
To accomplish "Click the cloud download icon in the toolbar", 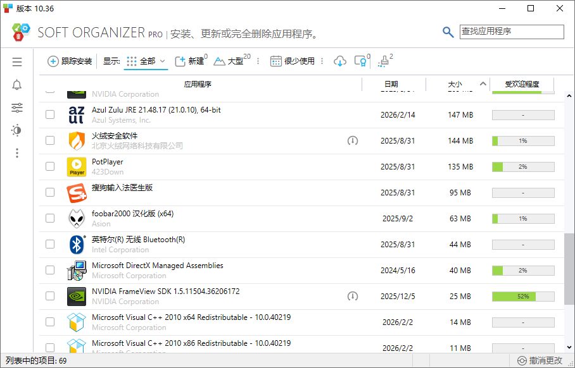I will [x=341, y=61].
